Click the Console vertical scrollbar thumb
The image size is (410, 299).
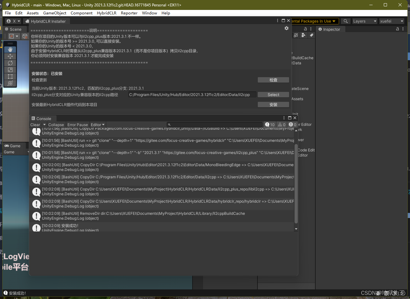(x=296, y=183)
